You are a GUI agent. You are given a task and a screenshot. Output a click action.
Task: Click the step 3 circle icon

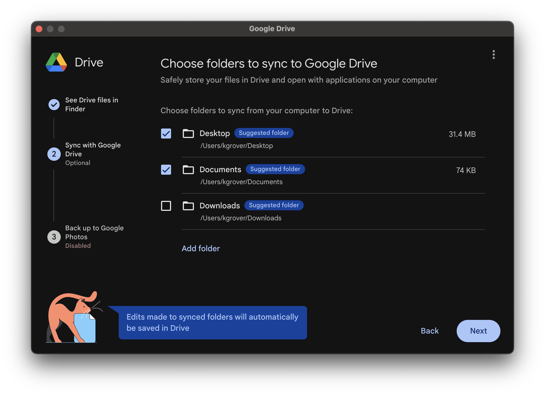54,237
